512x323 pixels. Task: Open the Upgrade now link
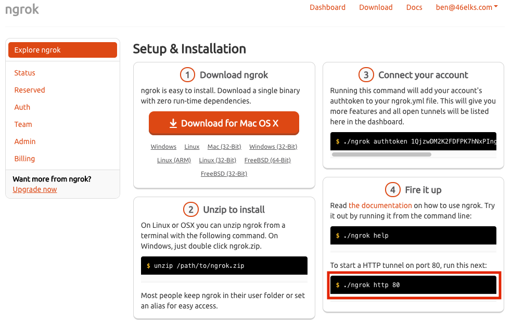click(34, 189)
